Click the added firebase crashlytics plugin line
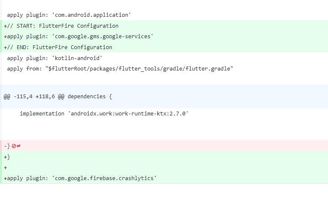 tap(164, 178)
